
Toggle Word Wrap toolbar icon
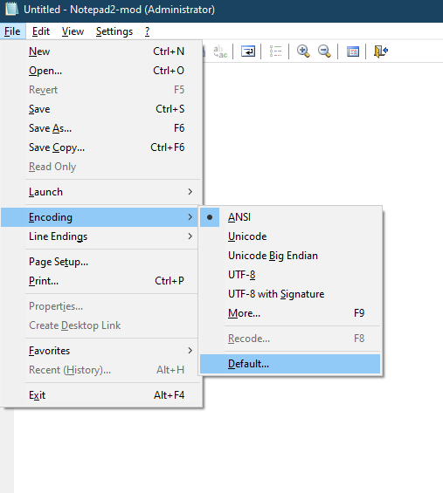point(248,51)
